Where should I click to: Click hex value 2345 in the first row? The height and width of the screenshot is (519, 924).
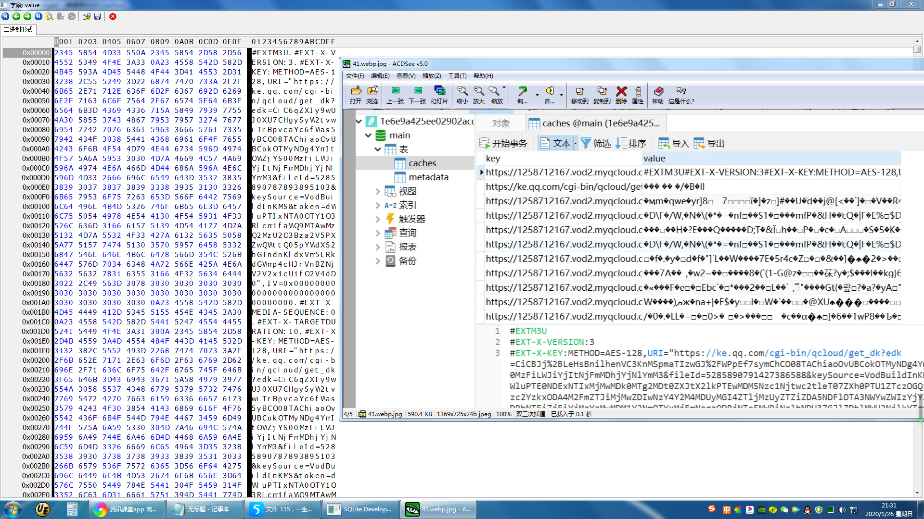coord(64,52)
